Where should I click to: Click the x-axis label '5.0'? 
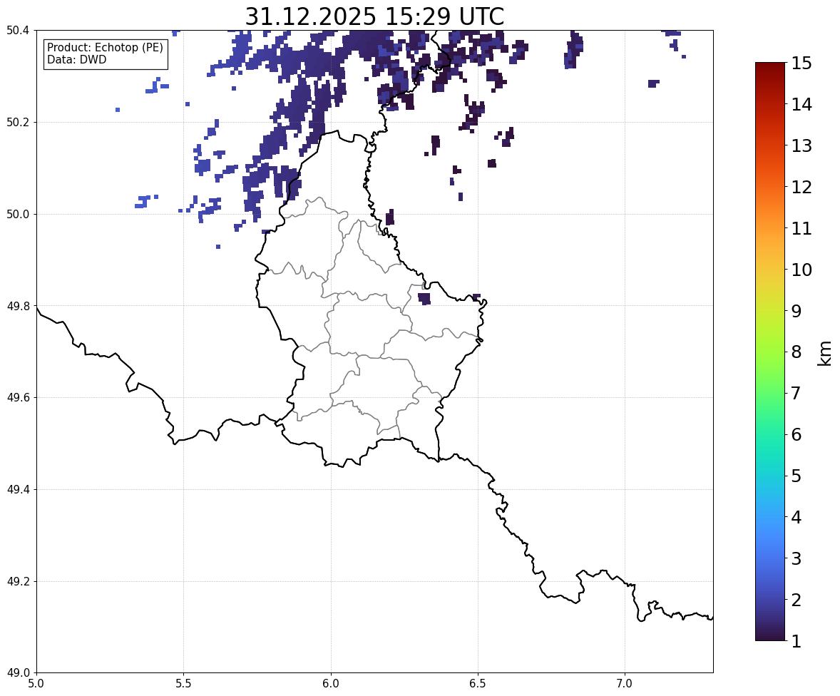point(36,684)
